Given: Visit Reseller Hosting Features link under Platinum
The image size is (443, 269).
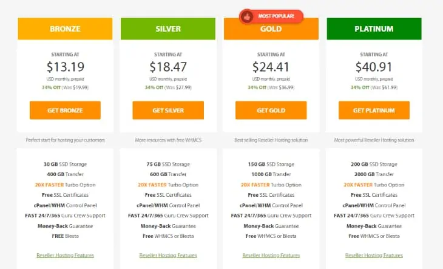Looking at the screenshot, I should (374, 255).
